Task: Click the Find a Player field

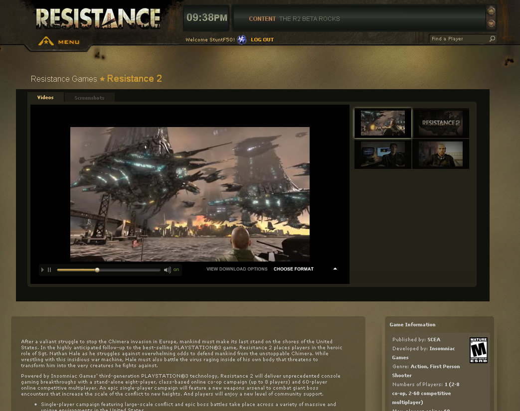Action: click(458, 39)
